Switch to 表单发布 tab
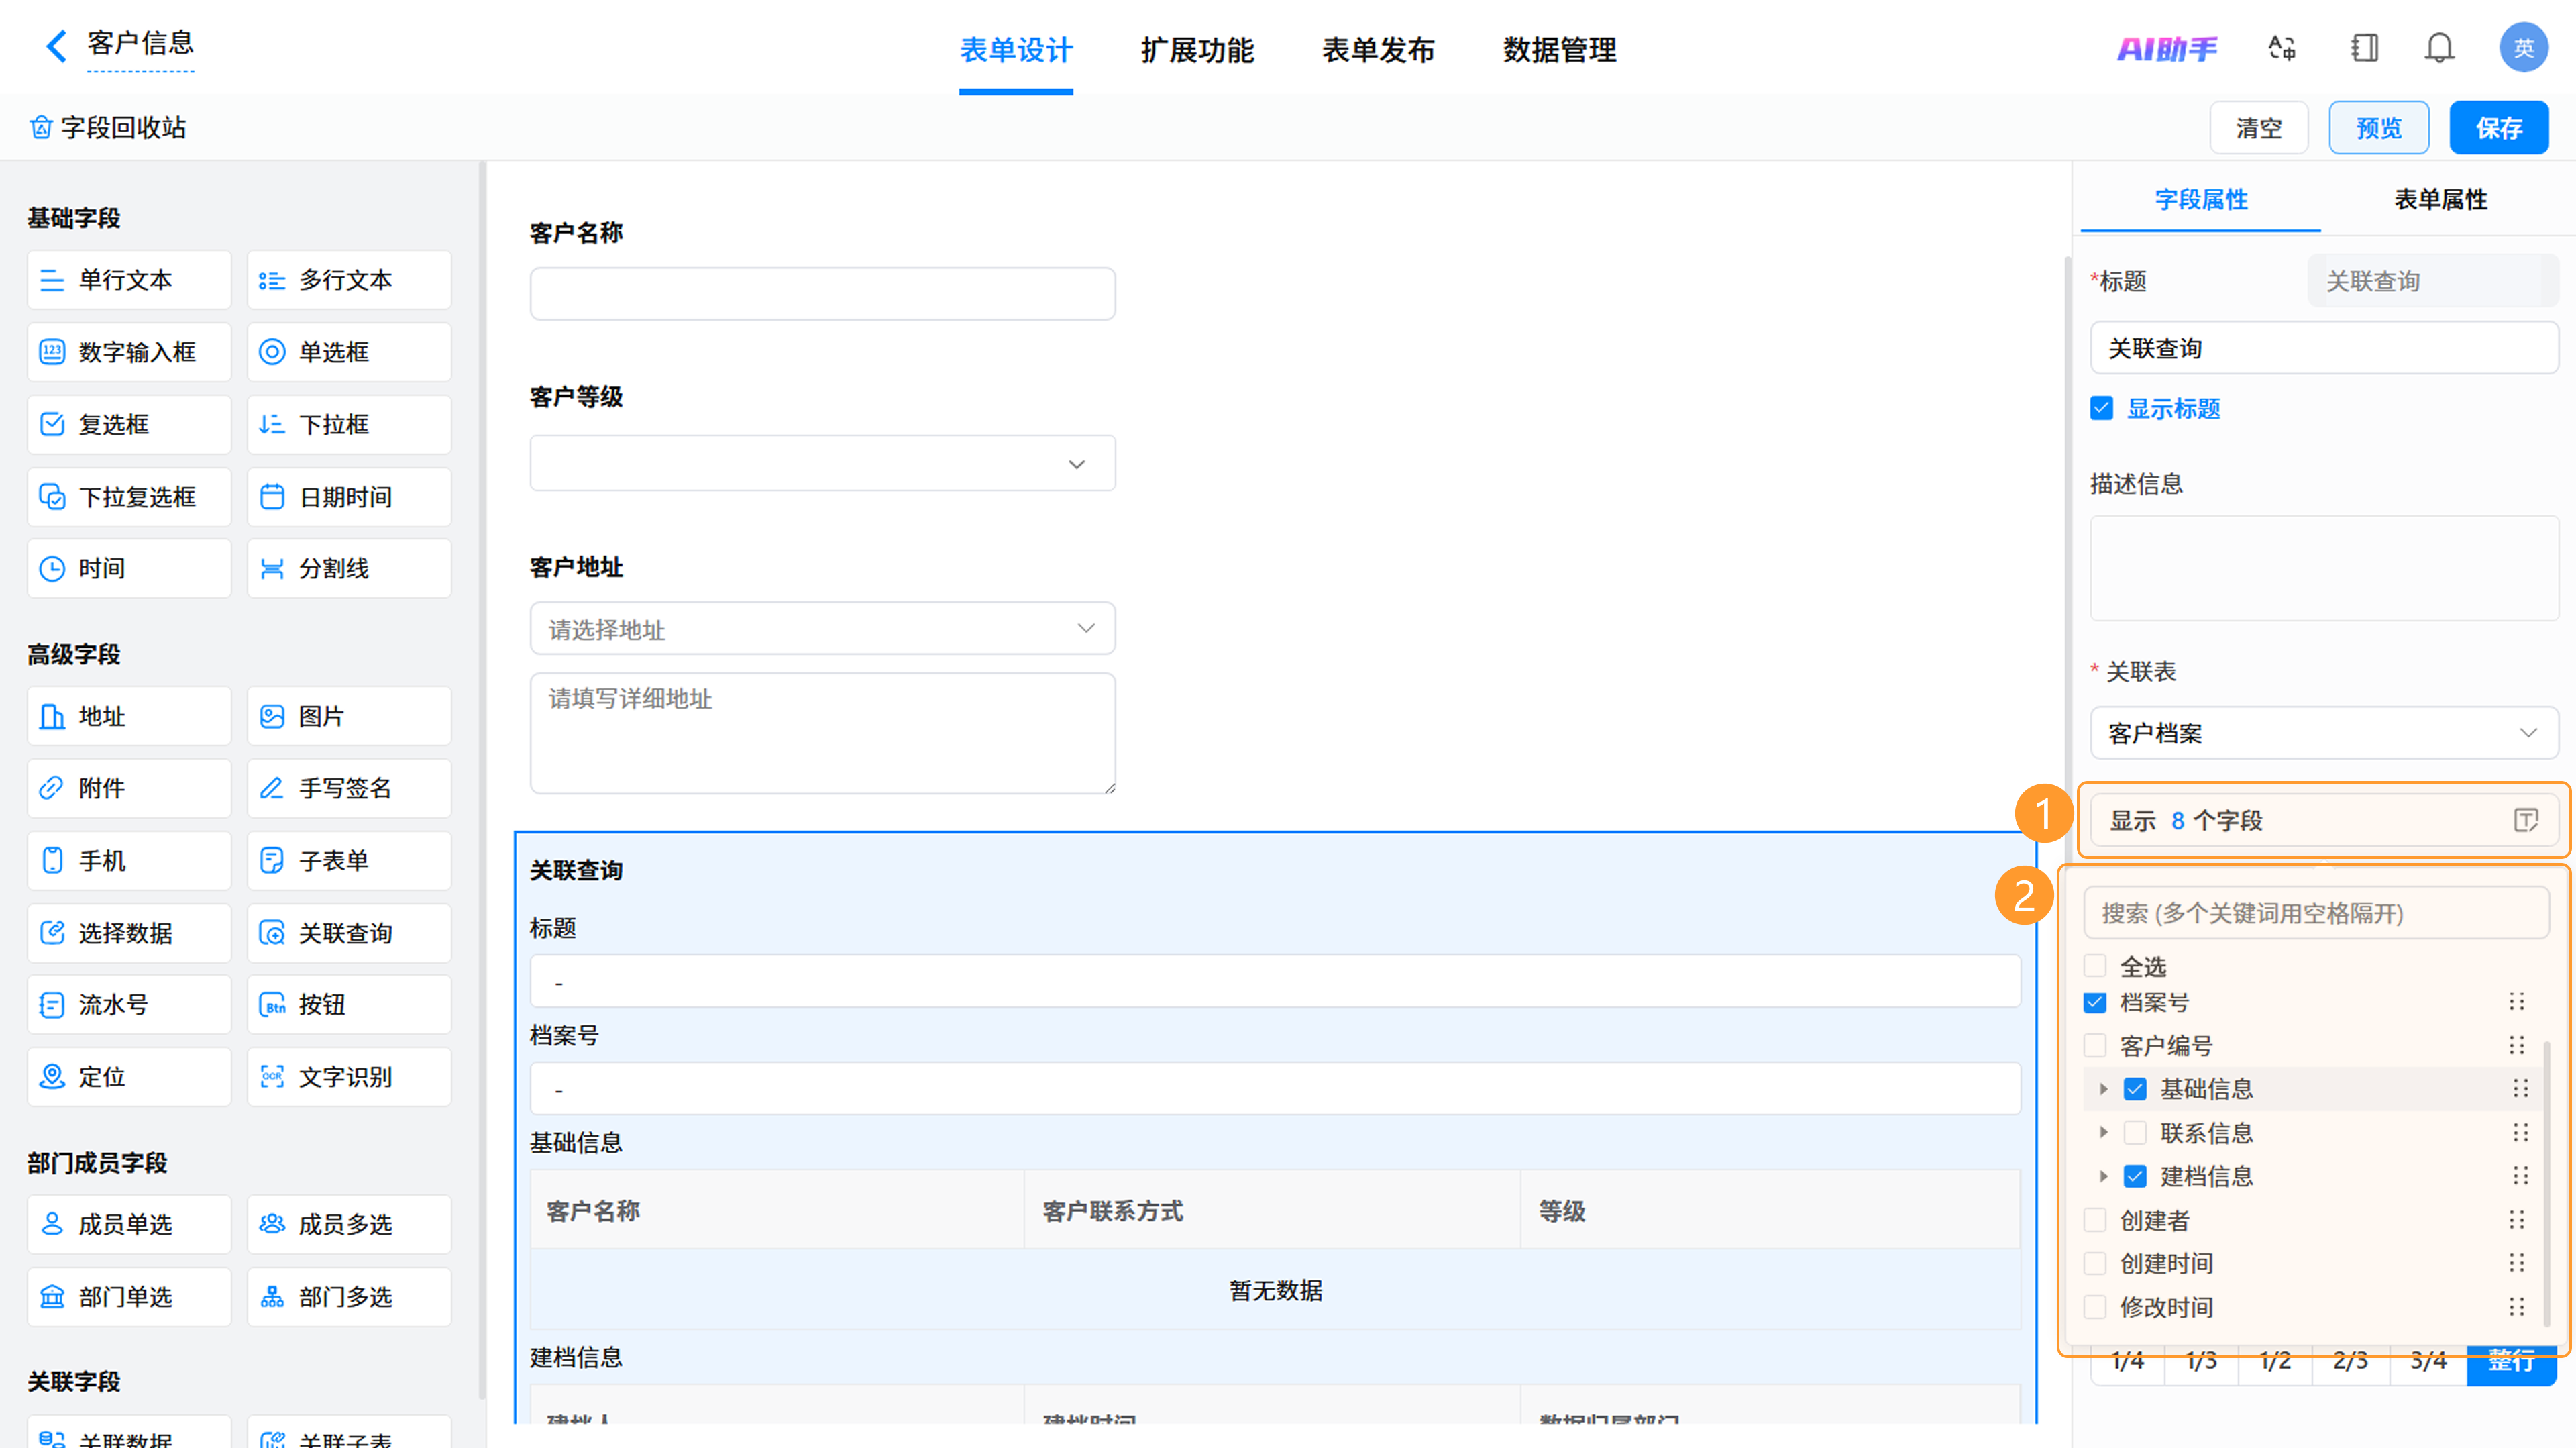Viewport: 2576px width, 1448px height. click(1378, 50)
